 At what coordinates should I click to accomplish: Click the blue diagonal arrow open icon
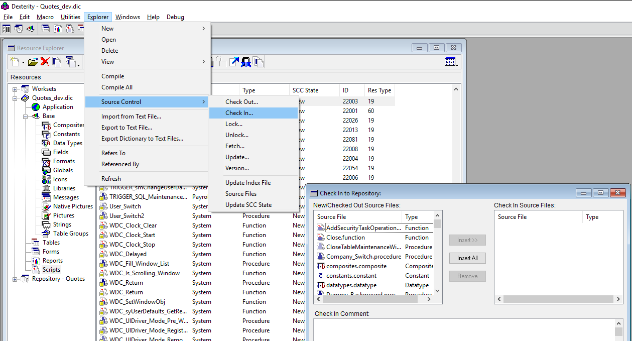(235, 61)
